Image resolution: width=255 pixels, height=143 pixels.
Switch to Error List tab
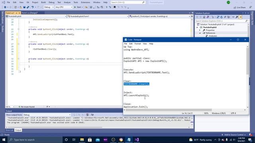[x=10, y=130]
